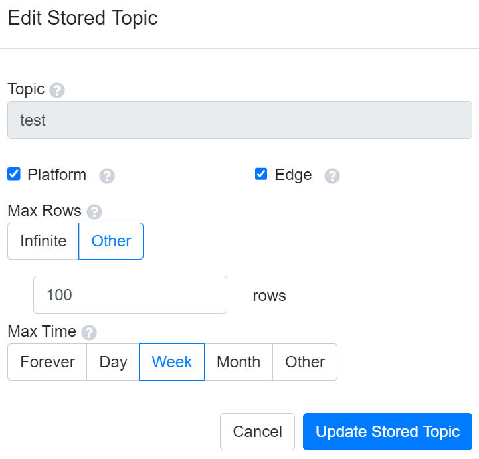The image size is (479, 459).
Task: Click the Max Time help icon
Action: 89,333
